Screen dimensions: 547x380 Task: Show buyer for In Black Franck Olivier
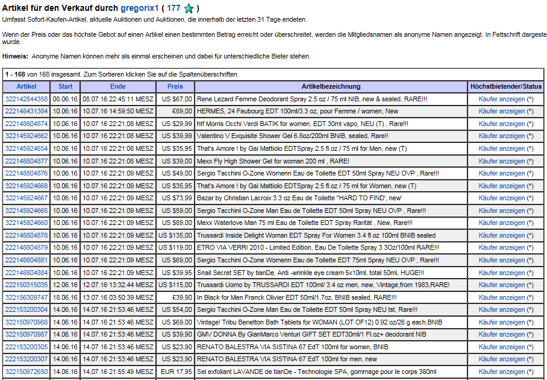click(502, 298)
